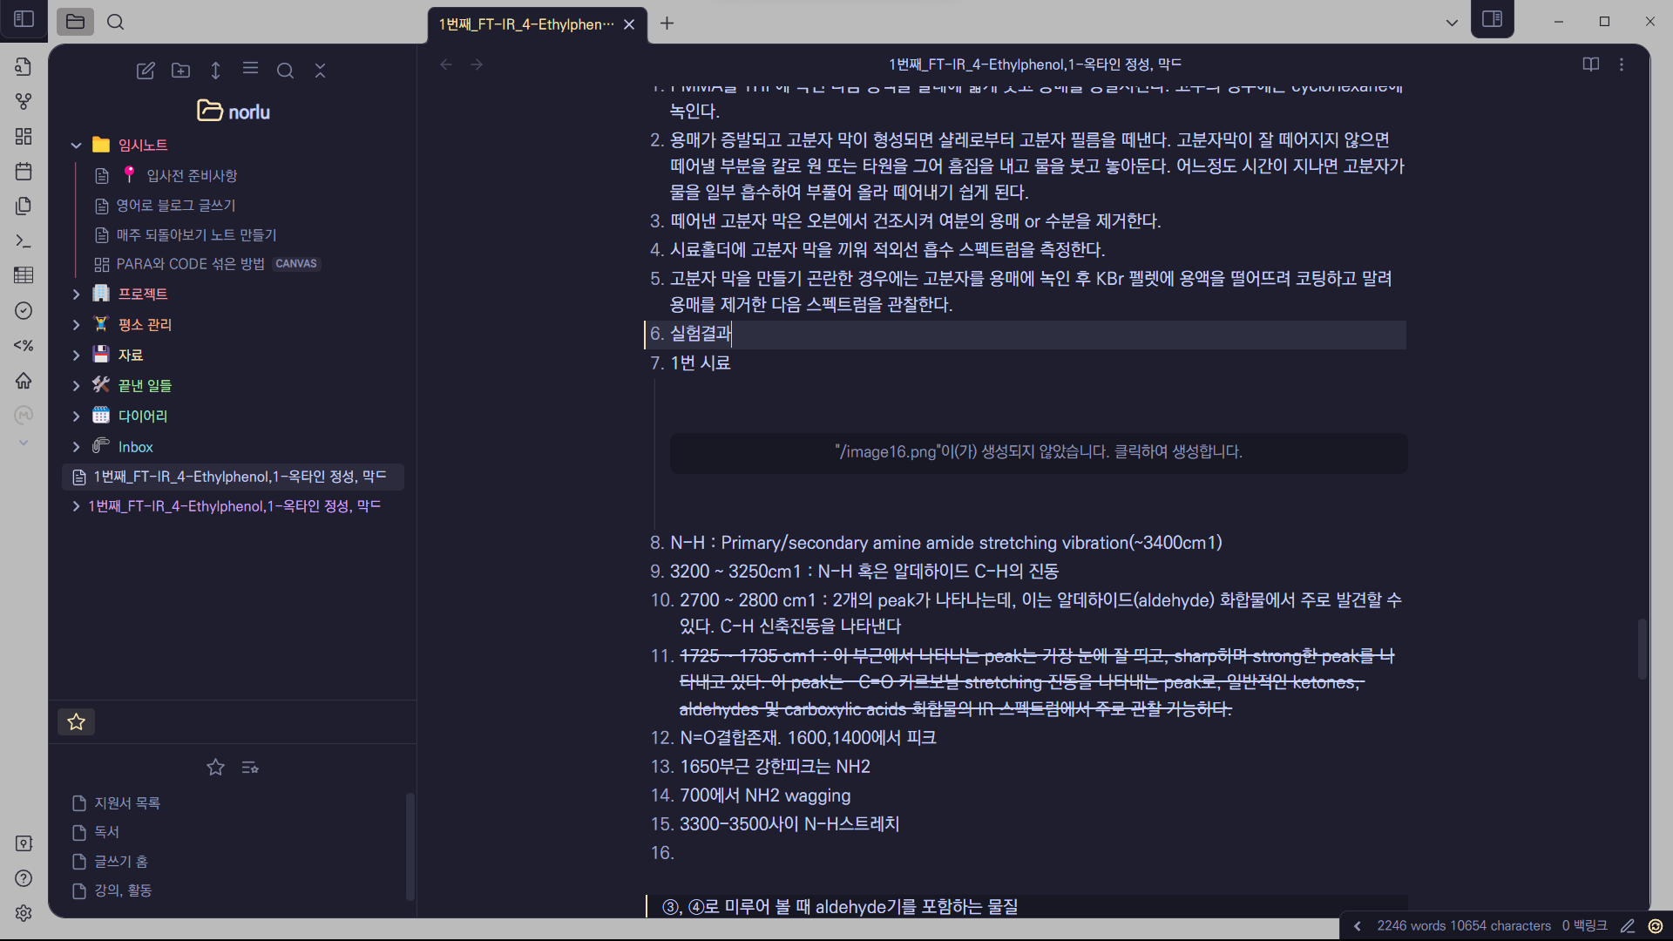
Task: Toggle the left sidebar visibility
Action: 24,19
